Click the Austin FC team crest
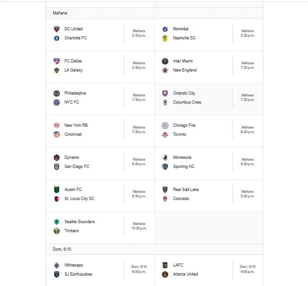 coord(56,190)
